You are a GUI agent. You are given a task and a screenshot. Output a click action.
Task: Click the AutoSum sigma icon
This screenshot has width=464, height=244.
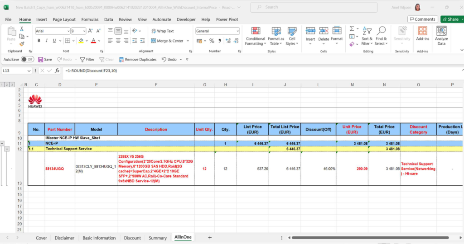point(352,29)
